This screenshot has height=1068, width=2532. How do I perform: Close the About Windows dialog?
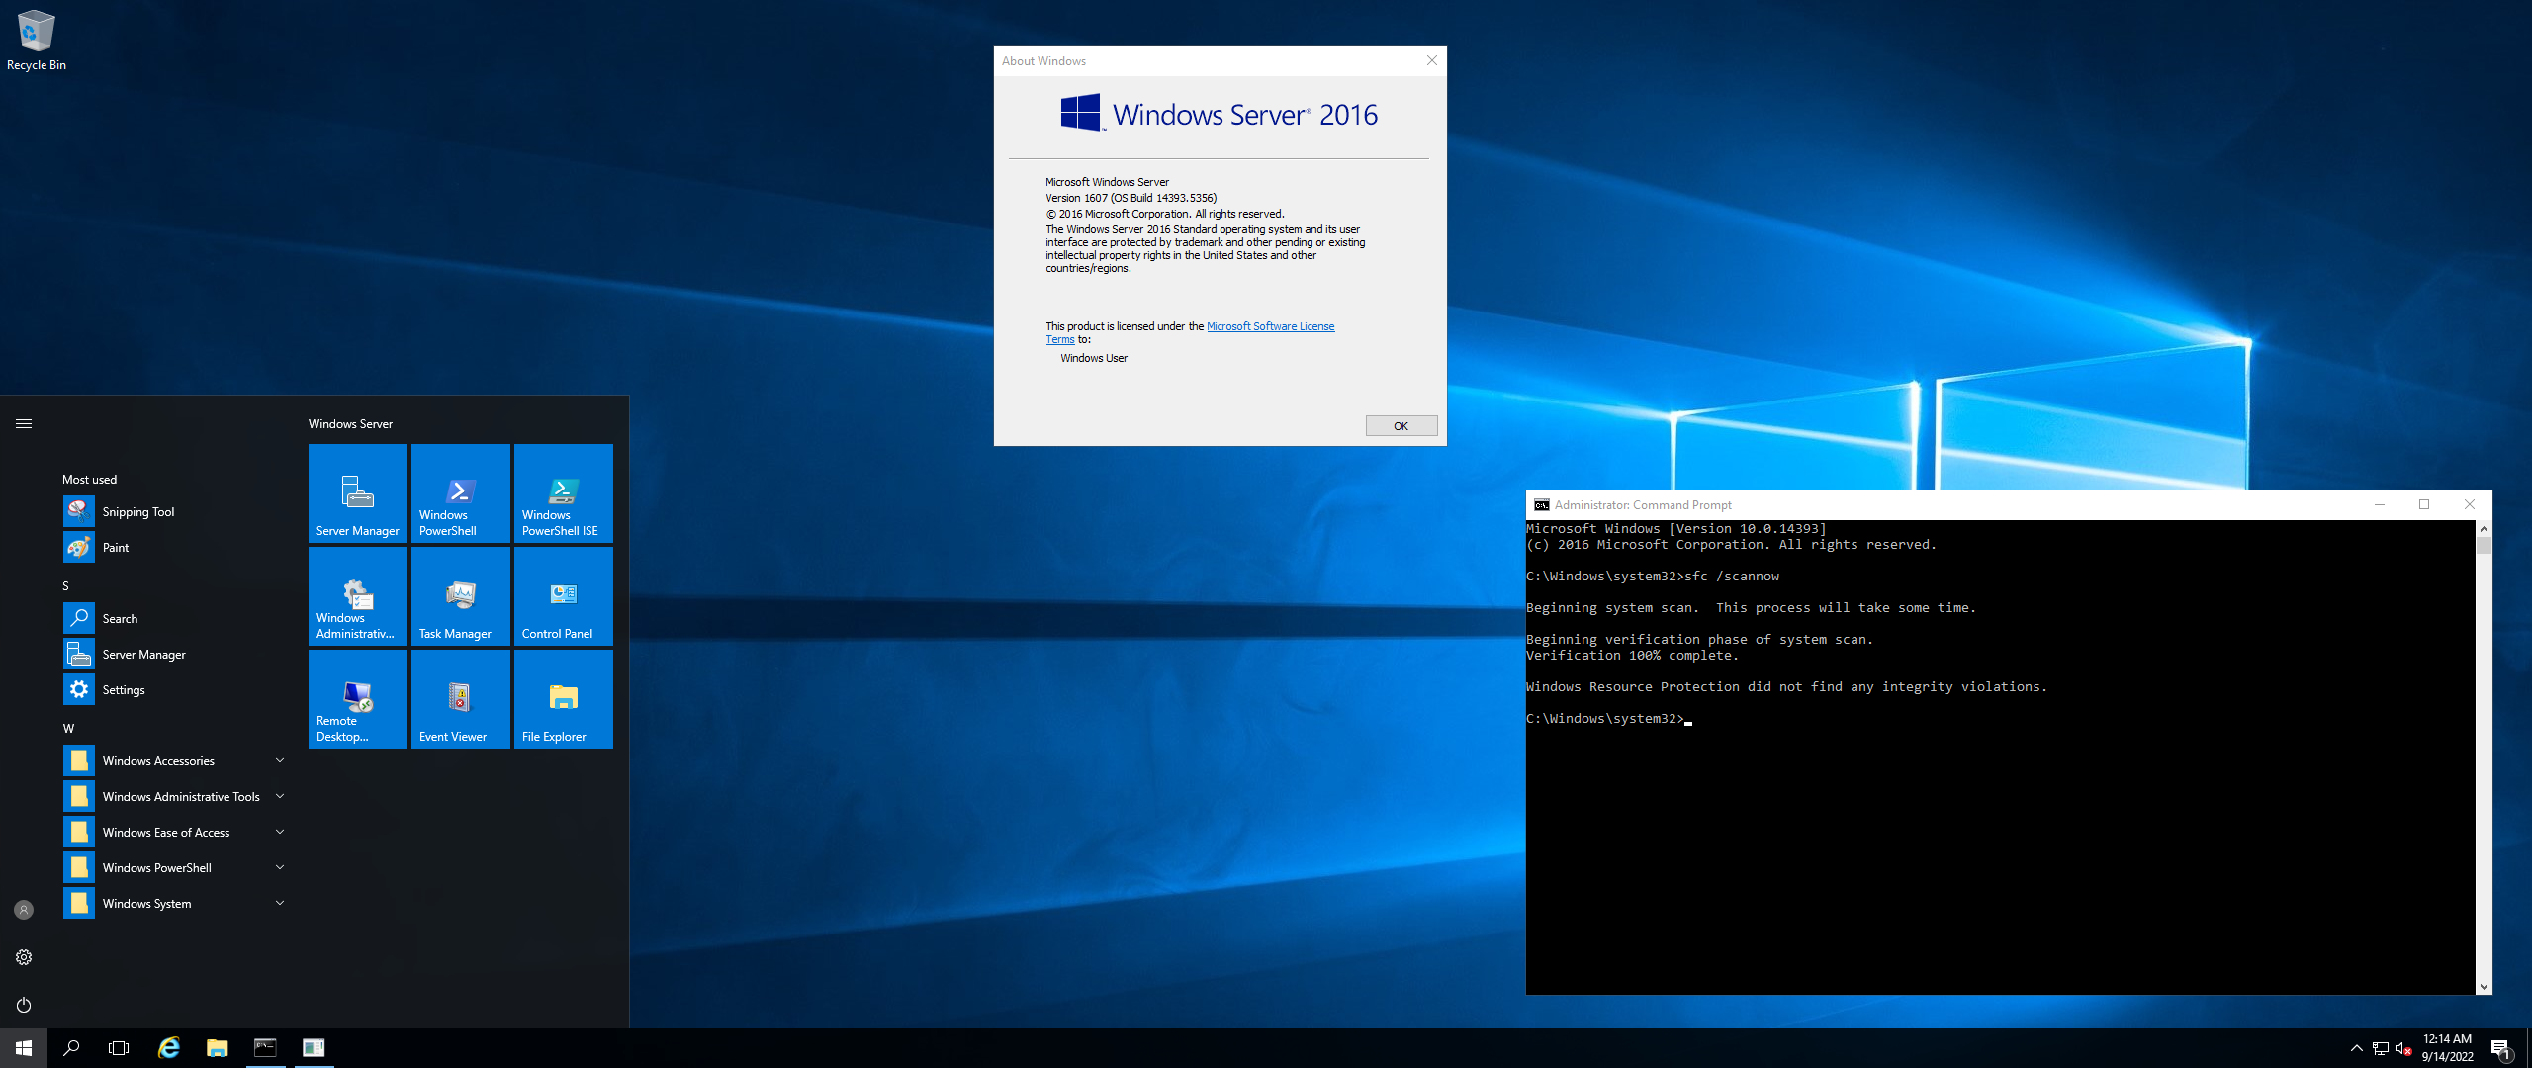(1431, 61)
